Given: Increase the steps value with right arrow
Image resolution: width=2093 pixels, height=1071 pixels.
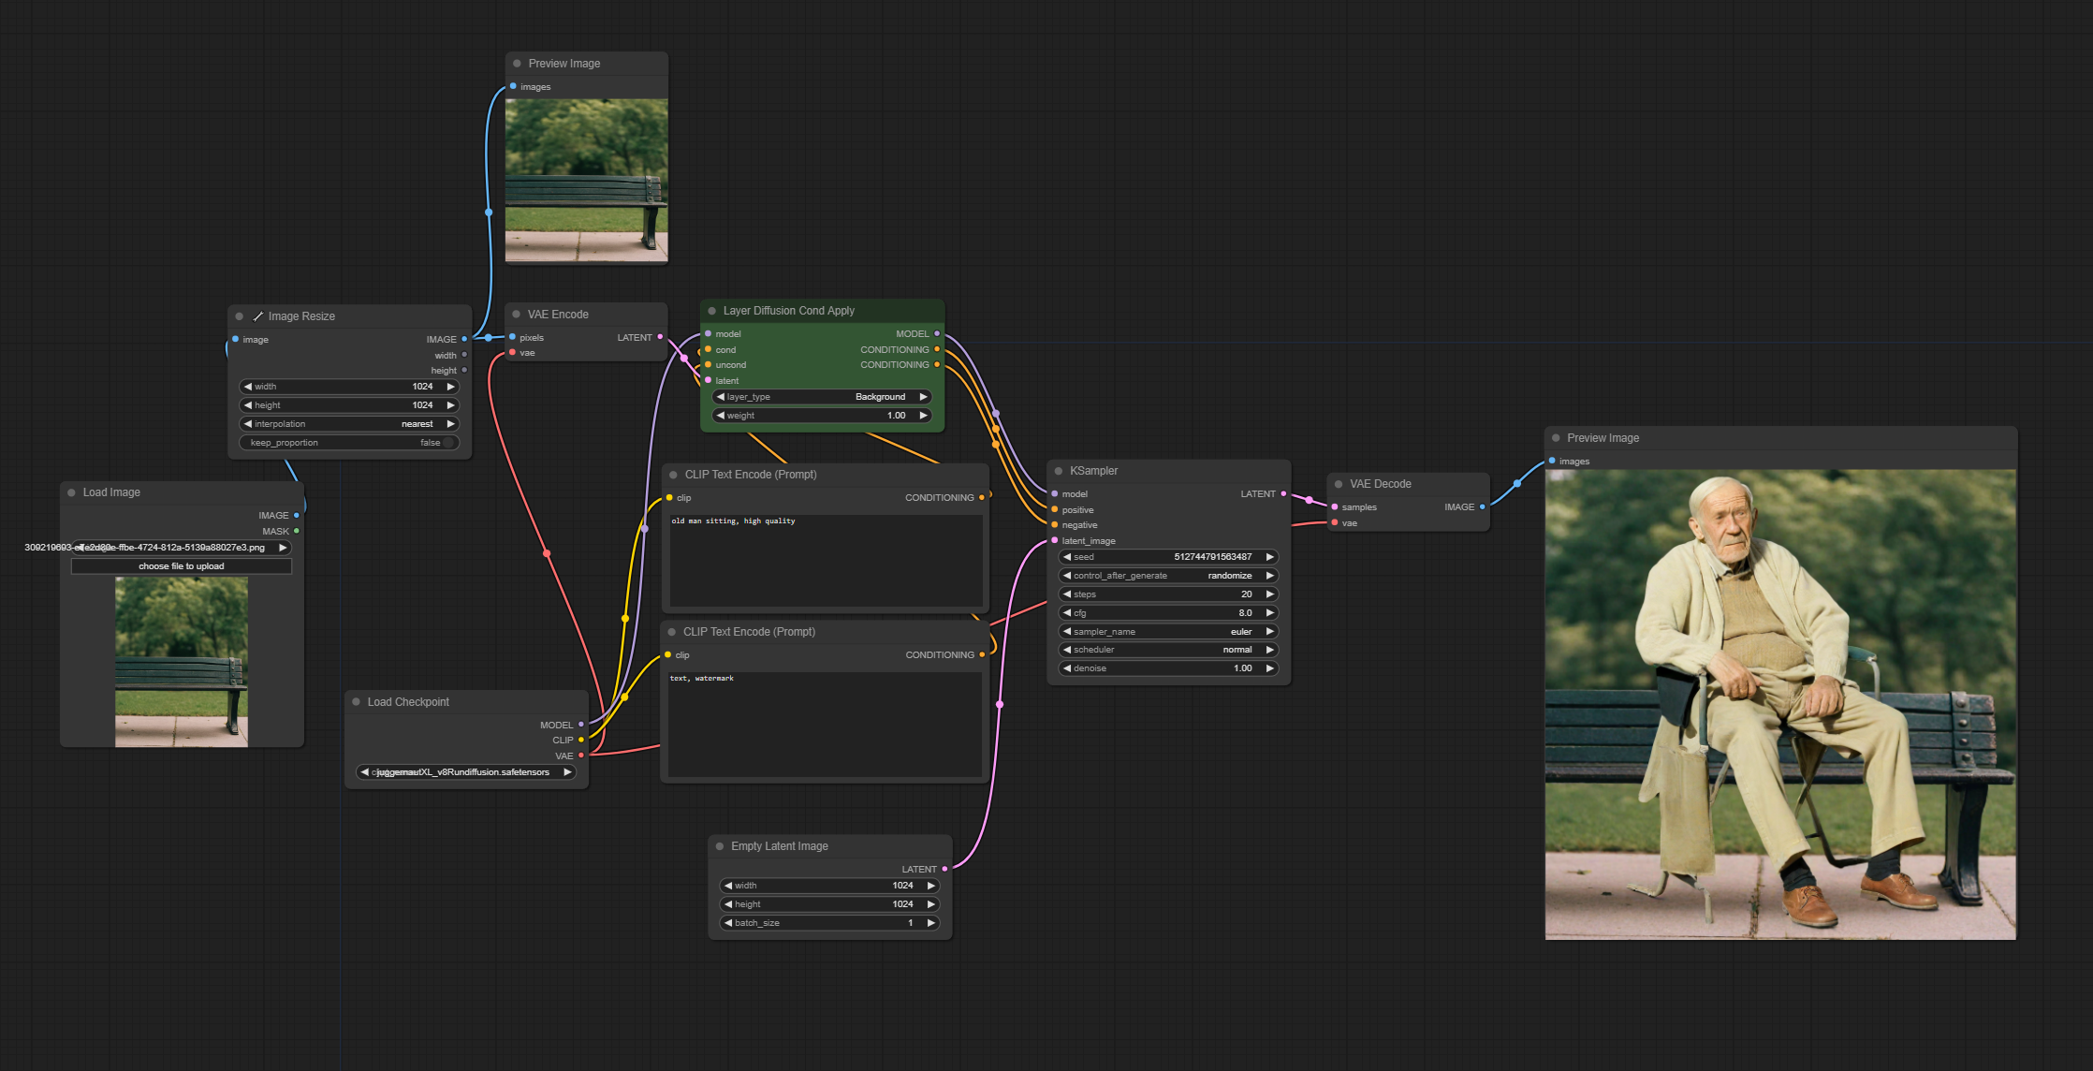Looking at the screenshot, I should 1269,594.
